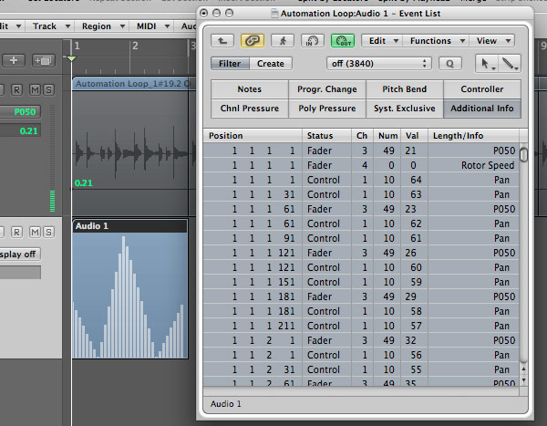Toggle the Controller event filter

click(482, 89)
